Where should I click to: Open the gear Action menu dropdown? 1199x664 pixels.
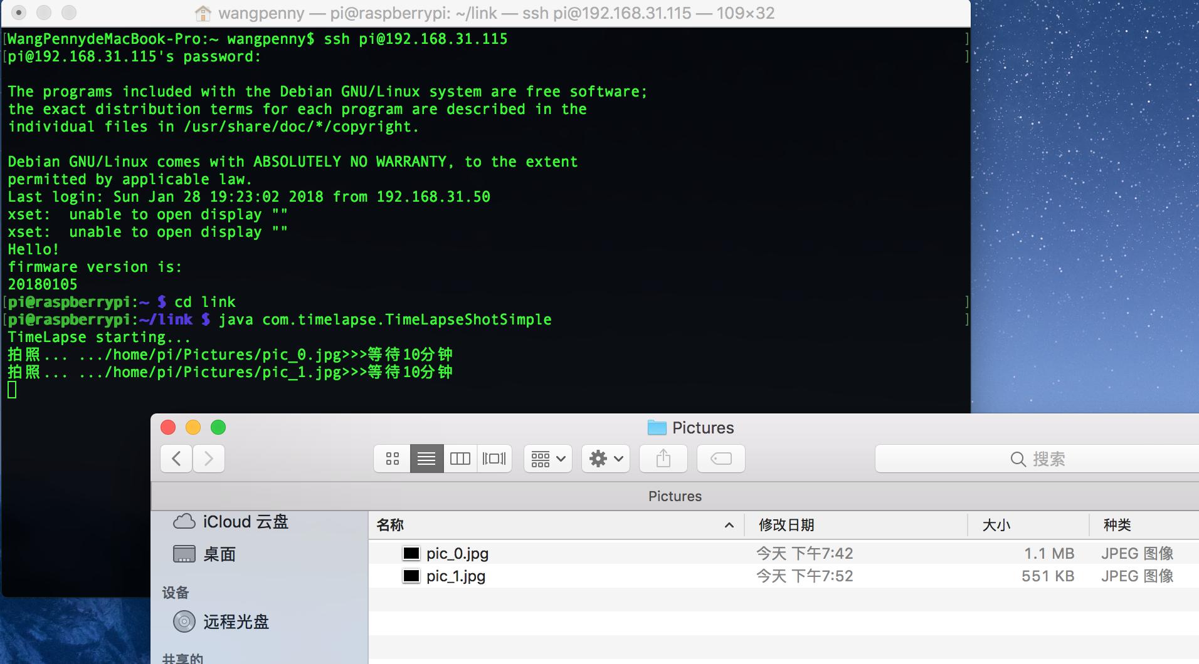(x=605, y=459)
